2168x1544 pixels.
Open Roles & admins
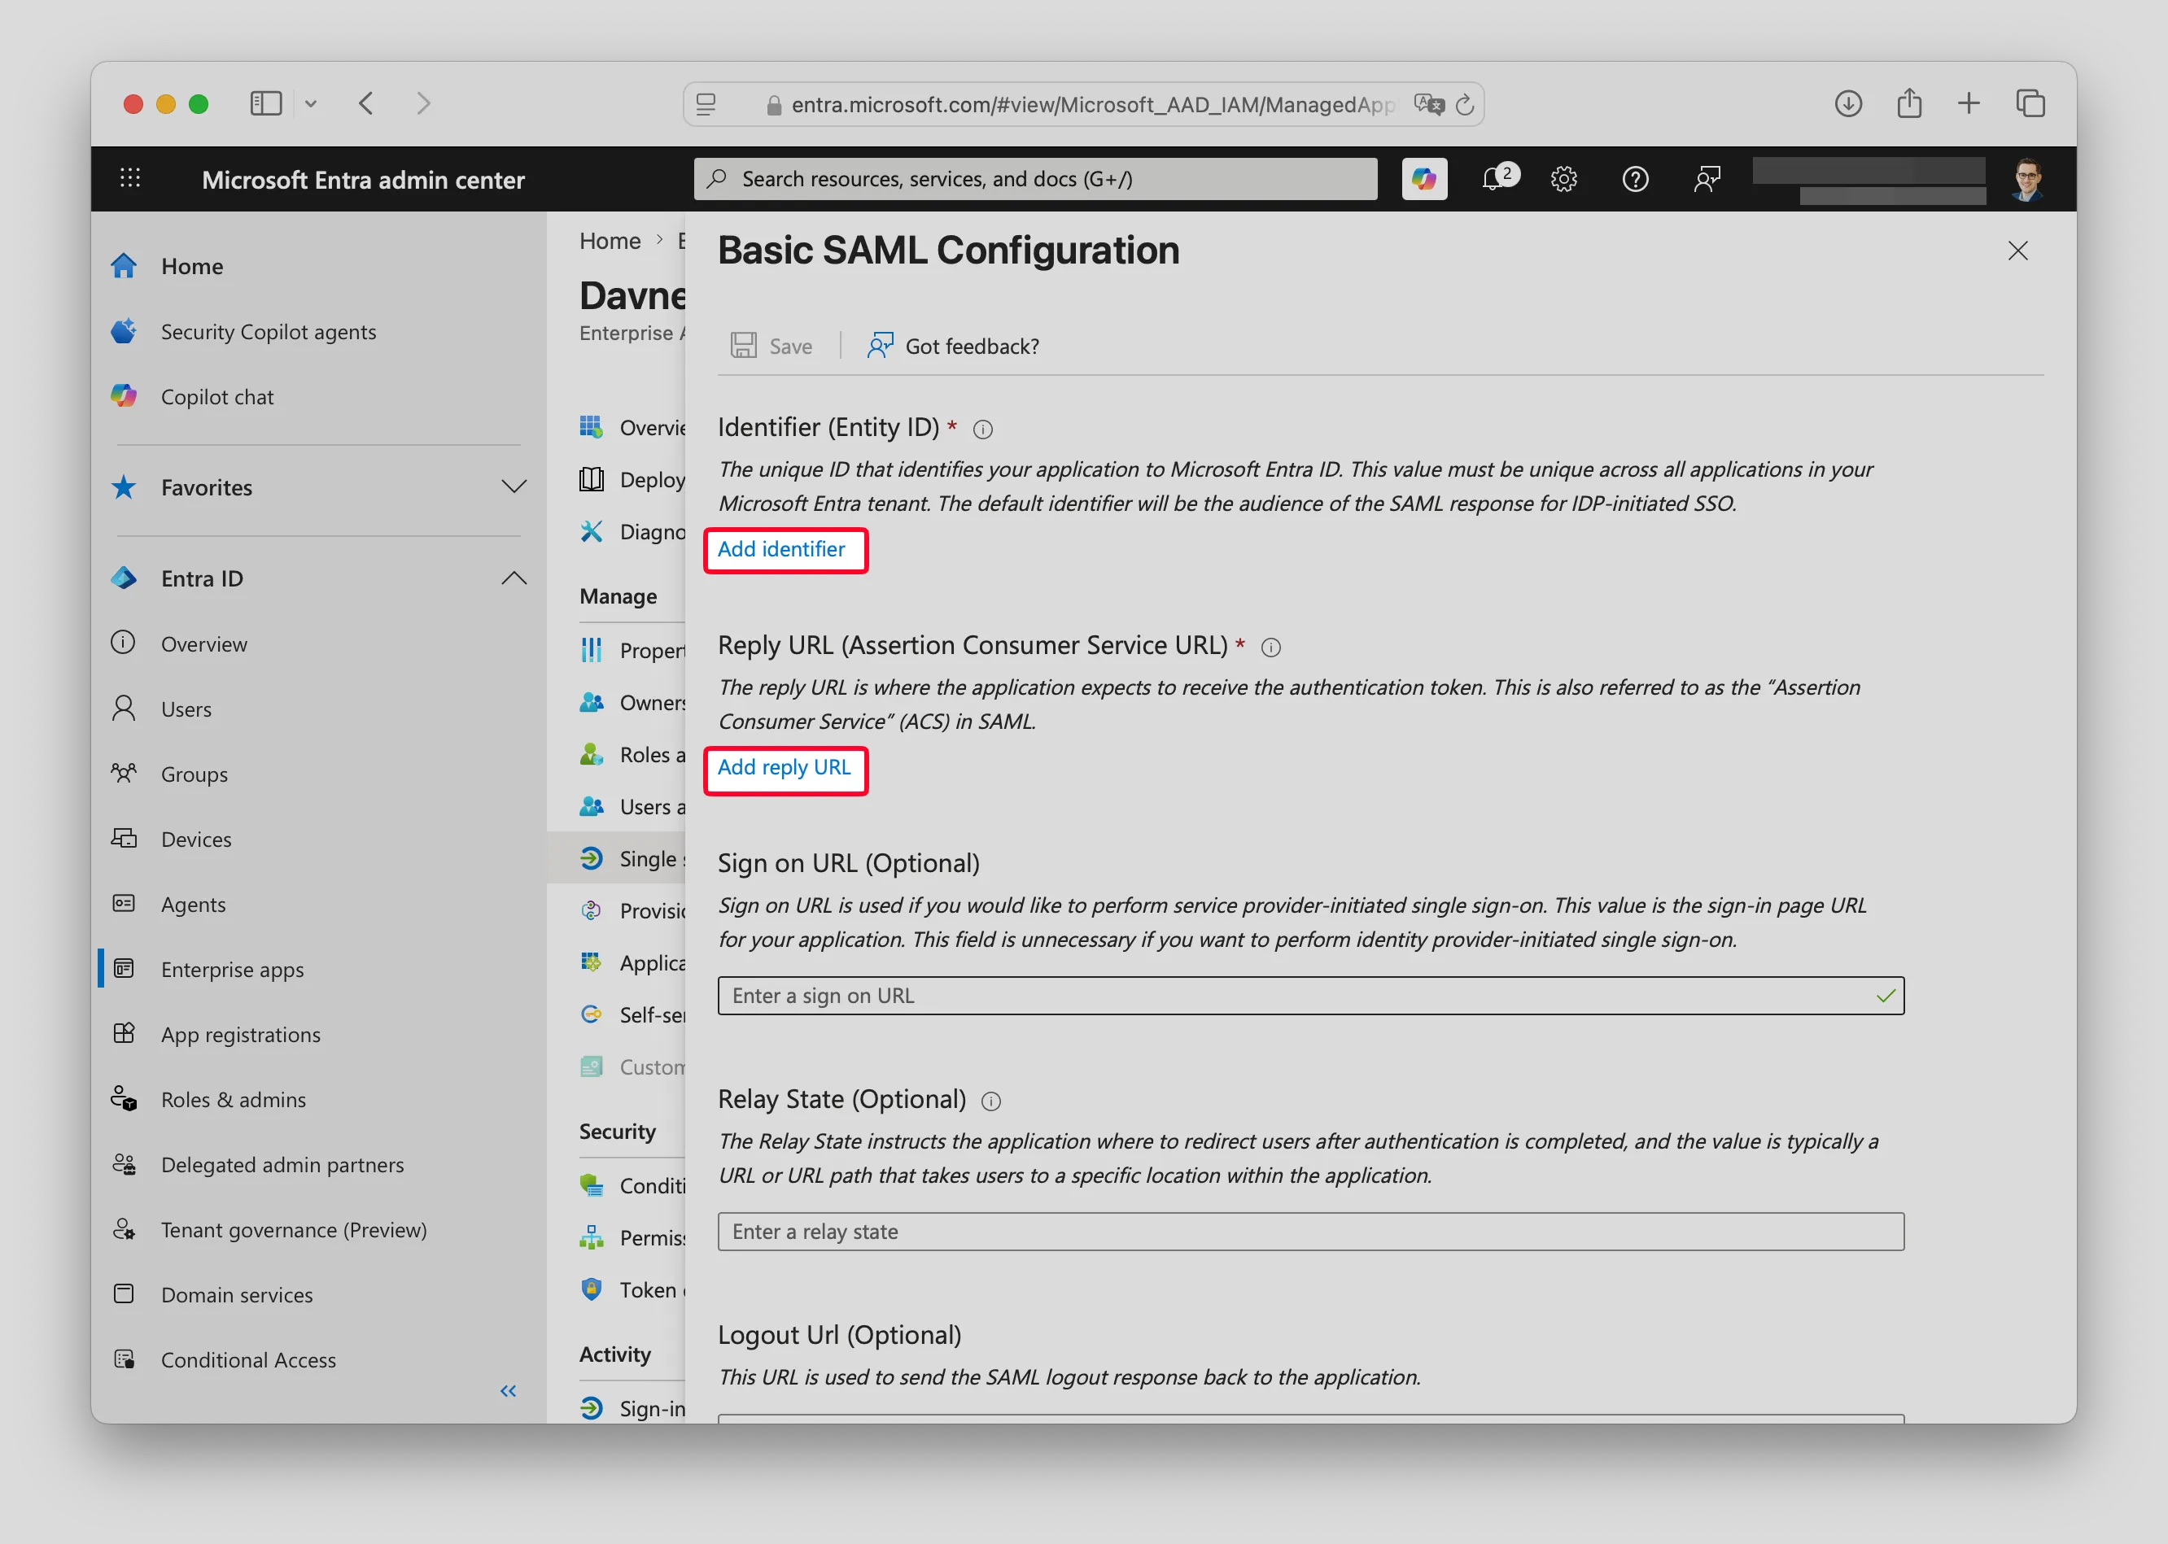click(234, 1100)
